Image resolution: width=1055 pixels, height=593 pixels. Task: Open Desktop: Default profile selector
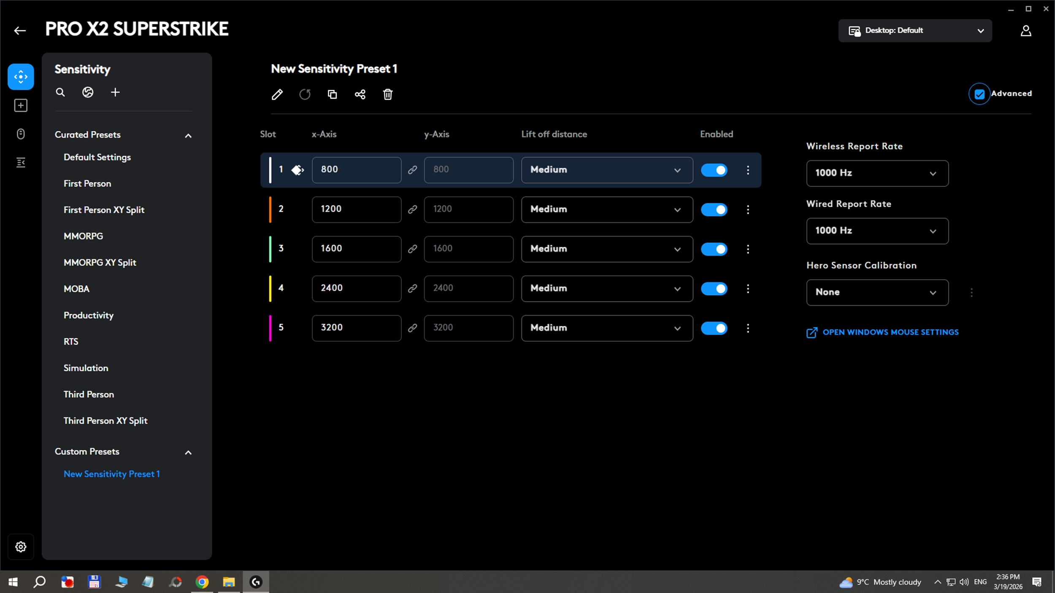click(x=915, y=31)
